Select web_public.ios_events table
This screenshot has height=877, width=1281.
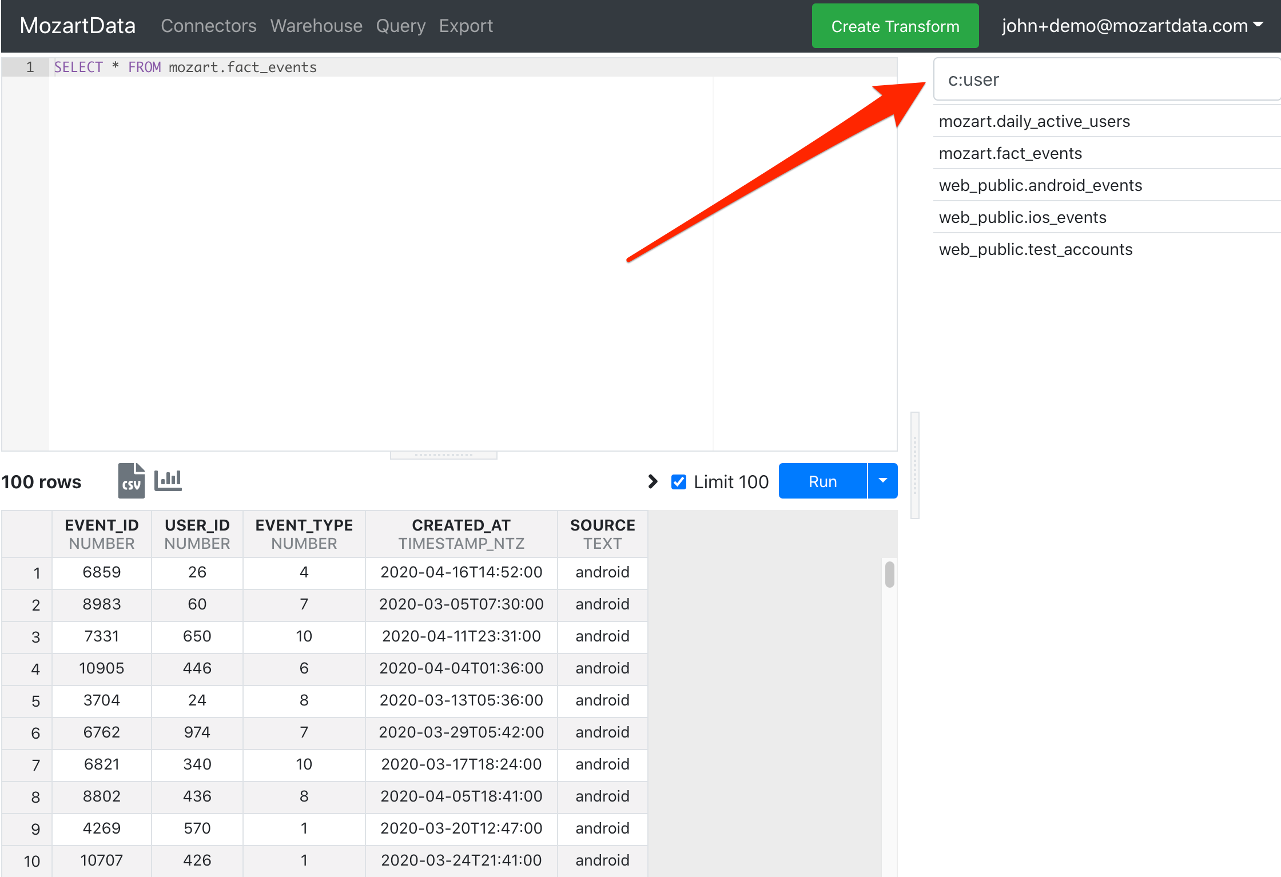click(x=1107, y=217)
